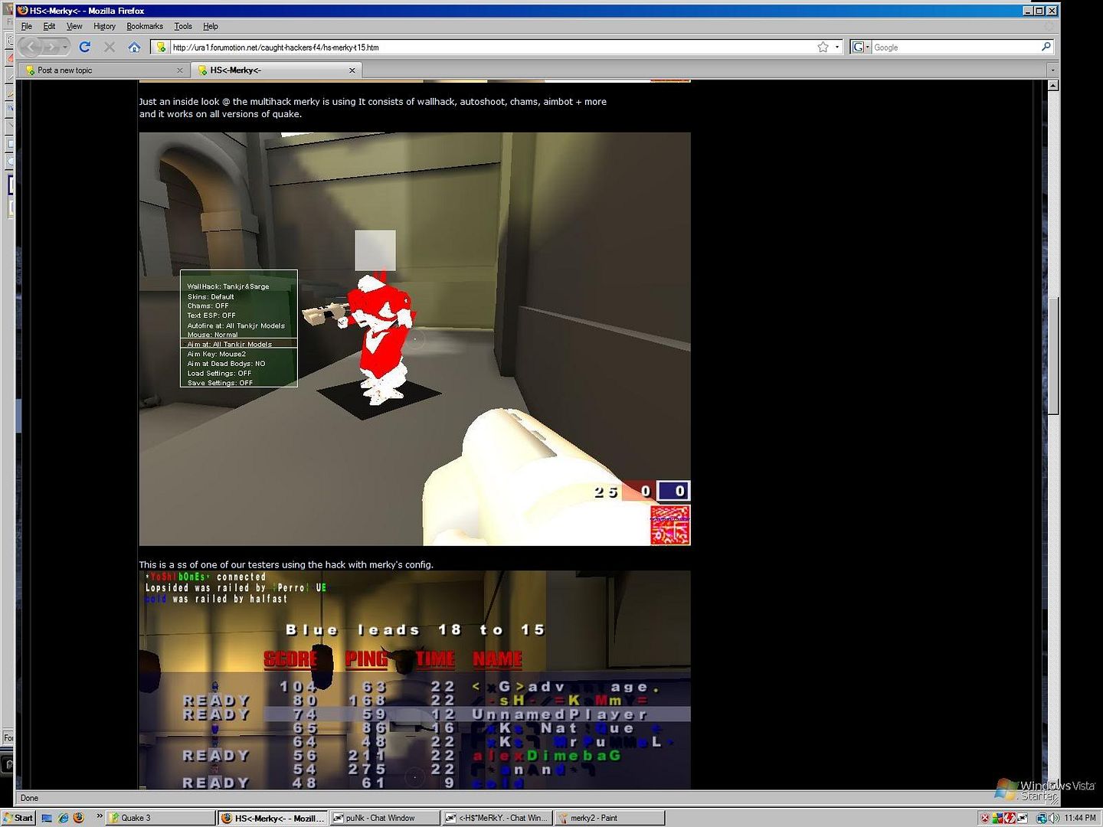Open the Edit menu

coord(49,26)
